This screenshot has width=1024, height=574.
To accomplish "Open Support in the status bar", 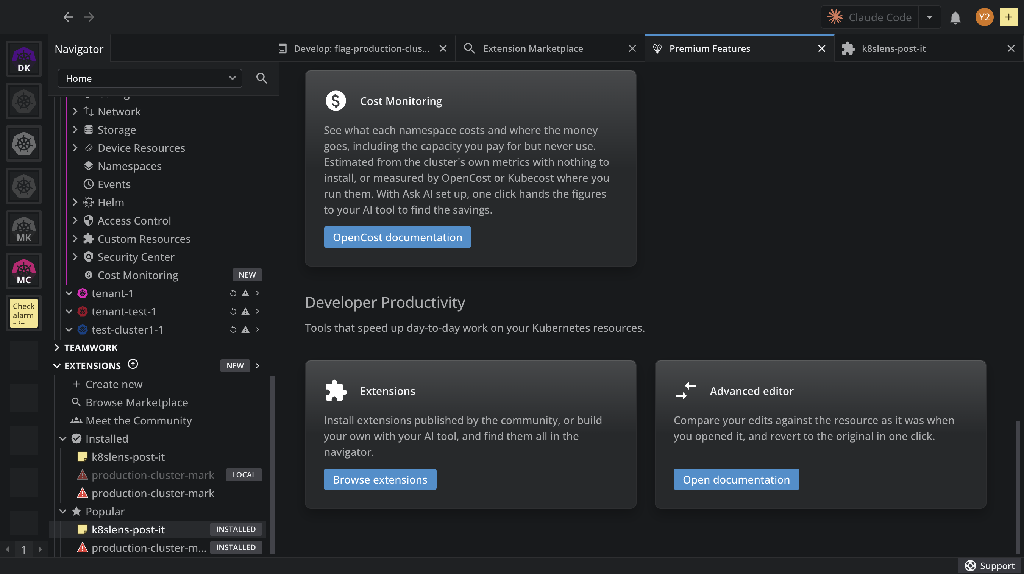I will (990, 566).
